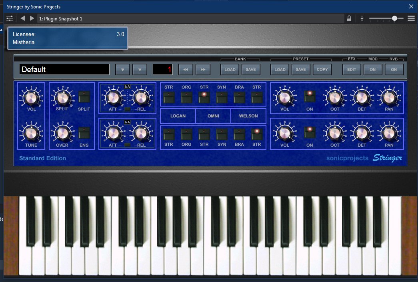This screenshot has width=418, height=282.
Task: Click the lower REL knob
Action: pos(141,133)
